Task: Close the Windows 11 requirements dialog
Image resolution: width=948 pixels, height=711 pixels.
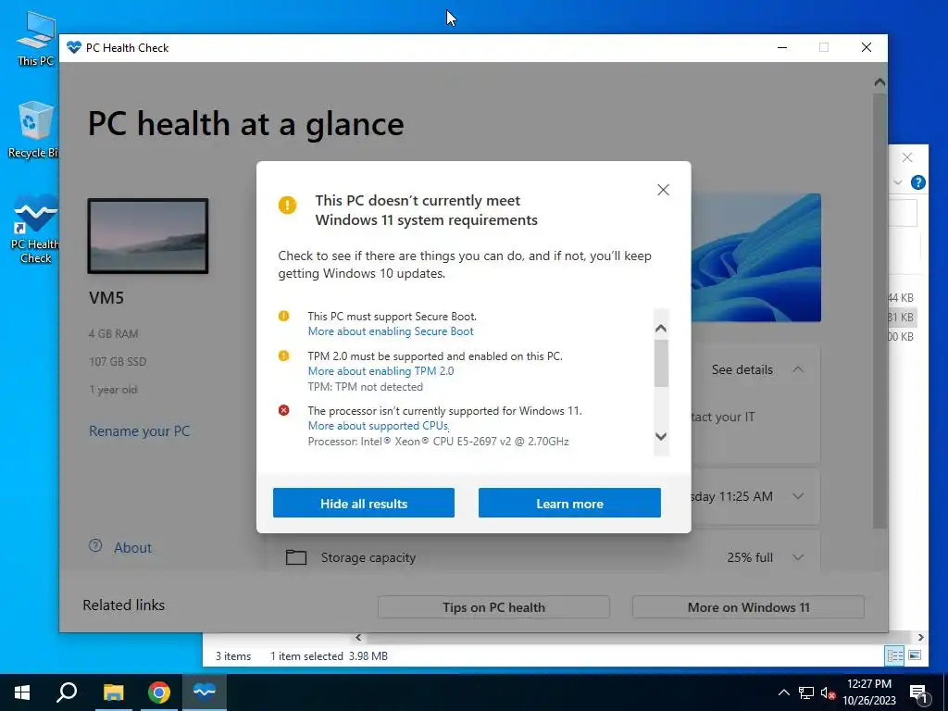Action: coord(663,190)
